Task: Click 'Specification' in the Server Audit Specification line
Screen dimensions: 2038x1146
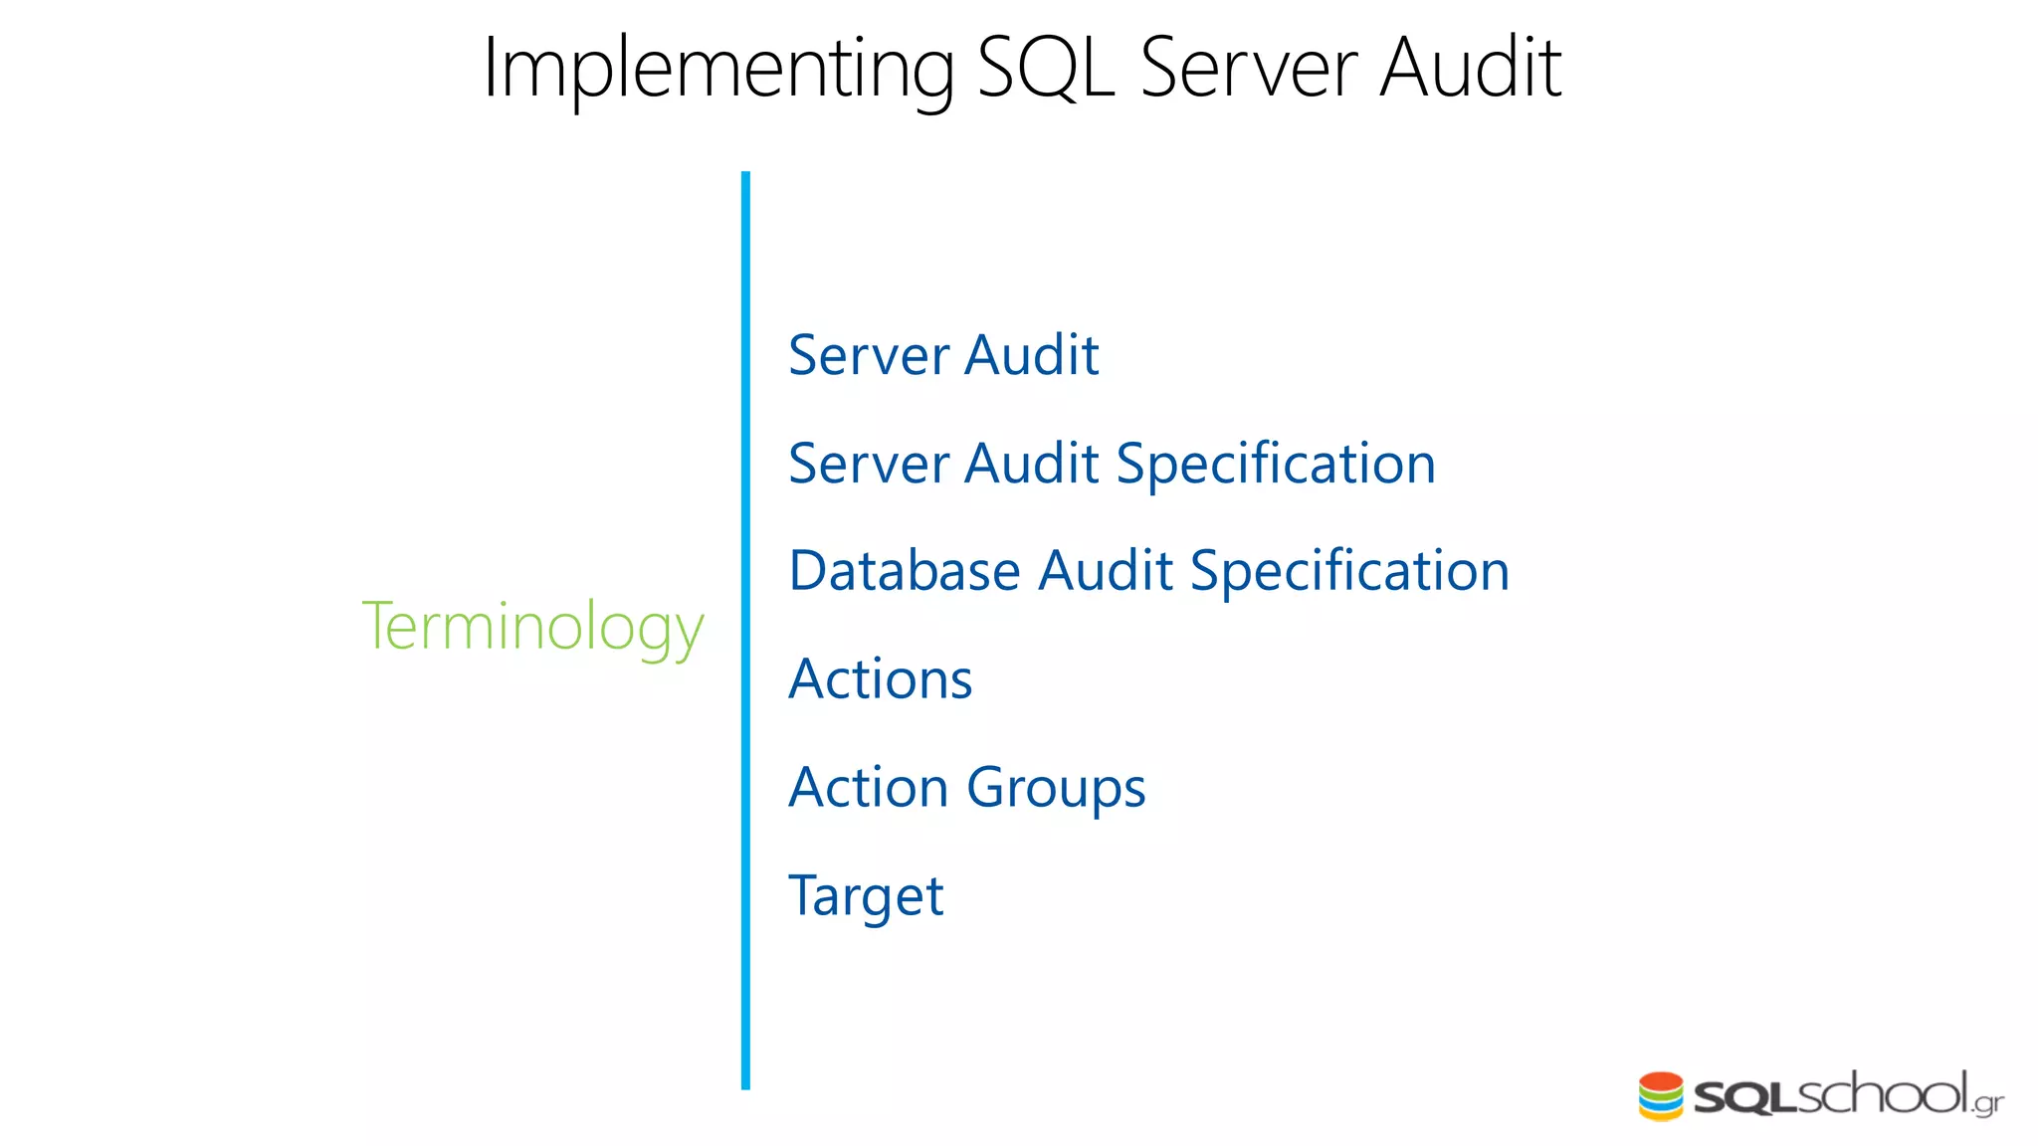Action: tap(1275, 466)
